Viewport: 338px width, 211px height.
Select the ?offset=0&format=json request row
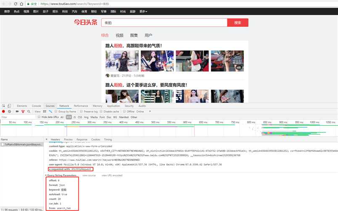tap(22, 145)
